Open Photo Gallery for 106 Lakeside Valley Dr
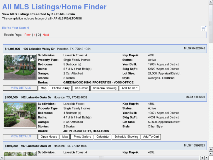This screenshot has width=213, height=160. point(61,88)
